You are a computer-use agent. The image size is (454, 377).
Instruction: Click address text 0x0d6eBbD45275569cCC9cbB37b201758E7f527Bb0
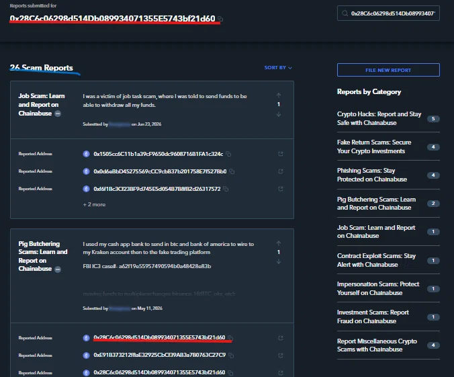click(160, 171)
